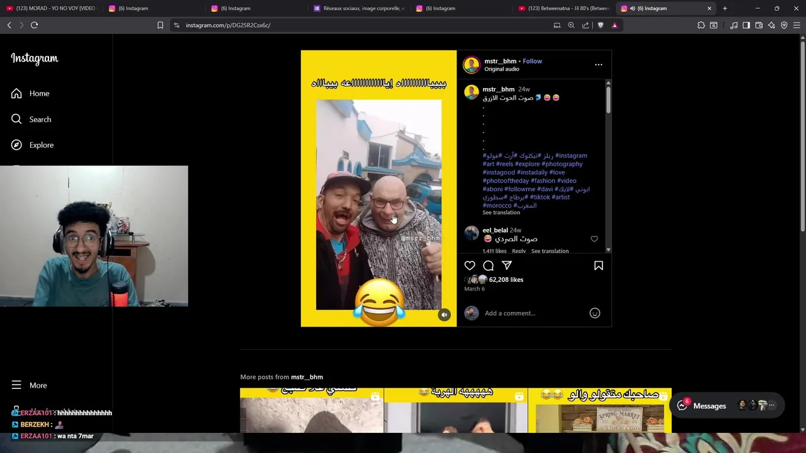The image size is (806, 453).
Task: Toggle video sound with speaker icon
Action: [444, 315]
